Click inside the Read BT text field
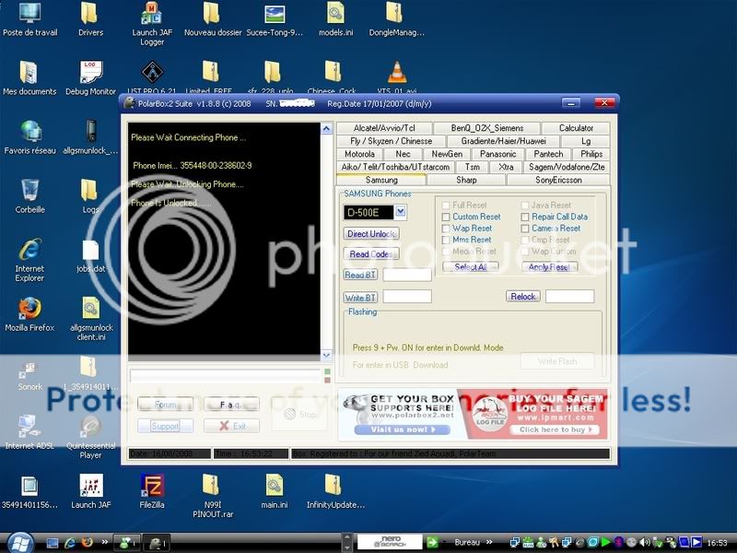This screenshot has height=553, width=737. [x=407, y=275]
